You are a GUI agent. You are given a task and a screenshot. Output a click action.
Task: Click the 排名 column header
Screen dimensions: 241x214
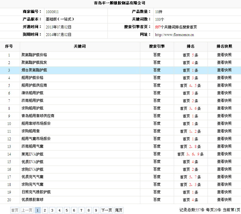(191, 46)
